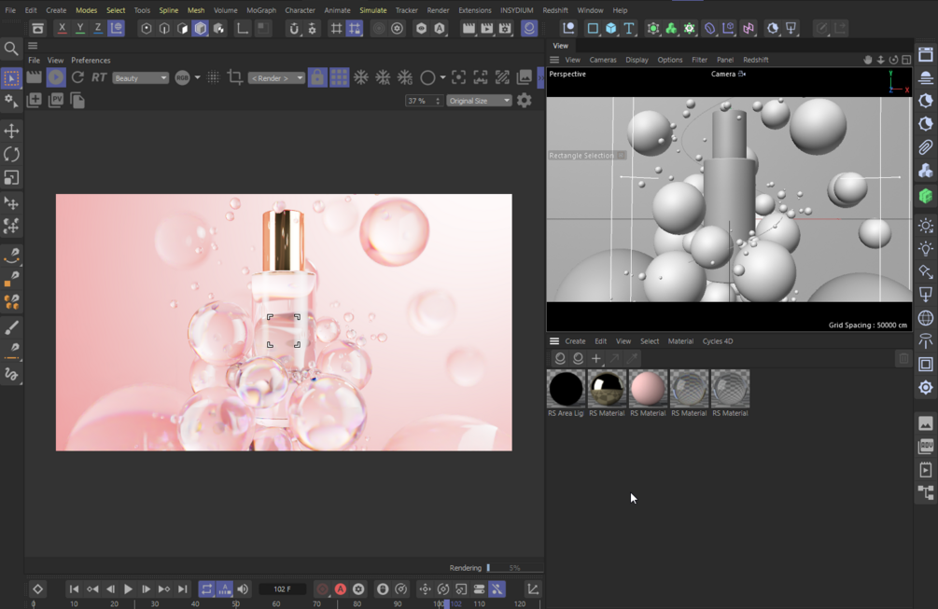Image resolution: width=938 pixels, height=609 pixels.
Task: Toggle the IPR play render button
Action: tap(56, 77)
